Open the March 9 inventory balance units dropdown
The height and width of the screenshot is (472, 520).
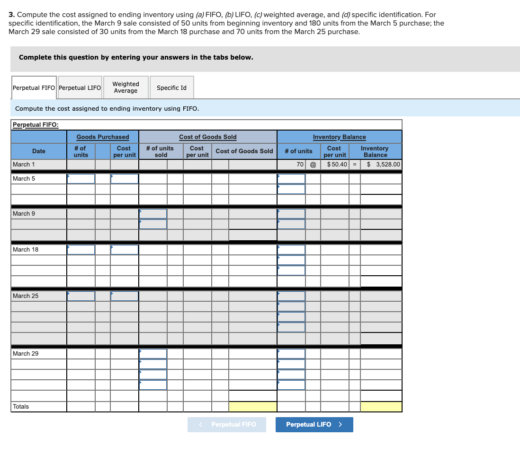(291, 213)
